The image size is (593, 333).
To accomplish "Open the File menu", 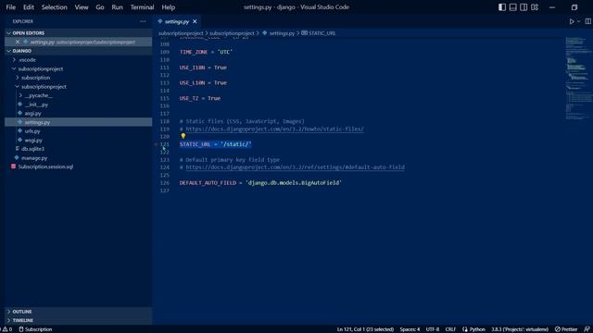I will pyautogui.click(x=11, y=7).
